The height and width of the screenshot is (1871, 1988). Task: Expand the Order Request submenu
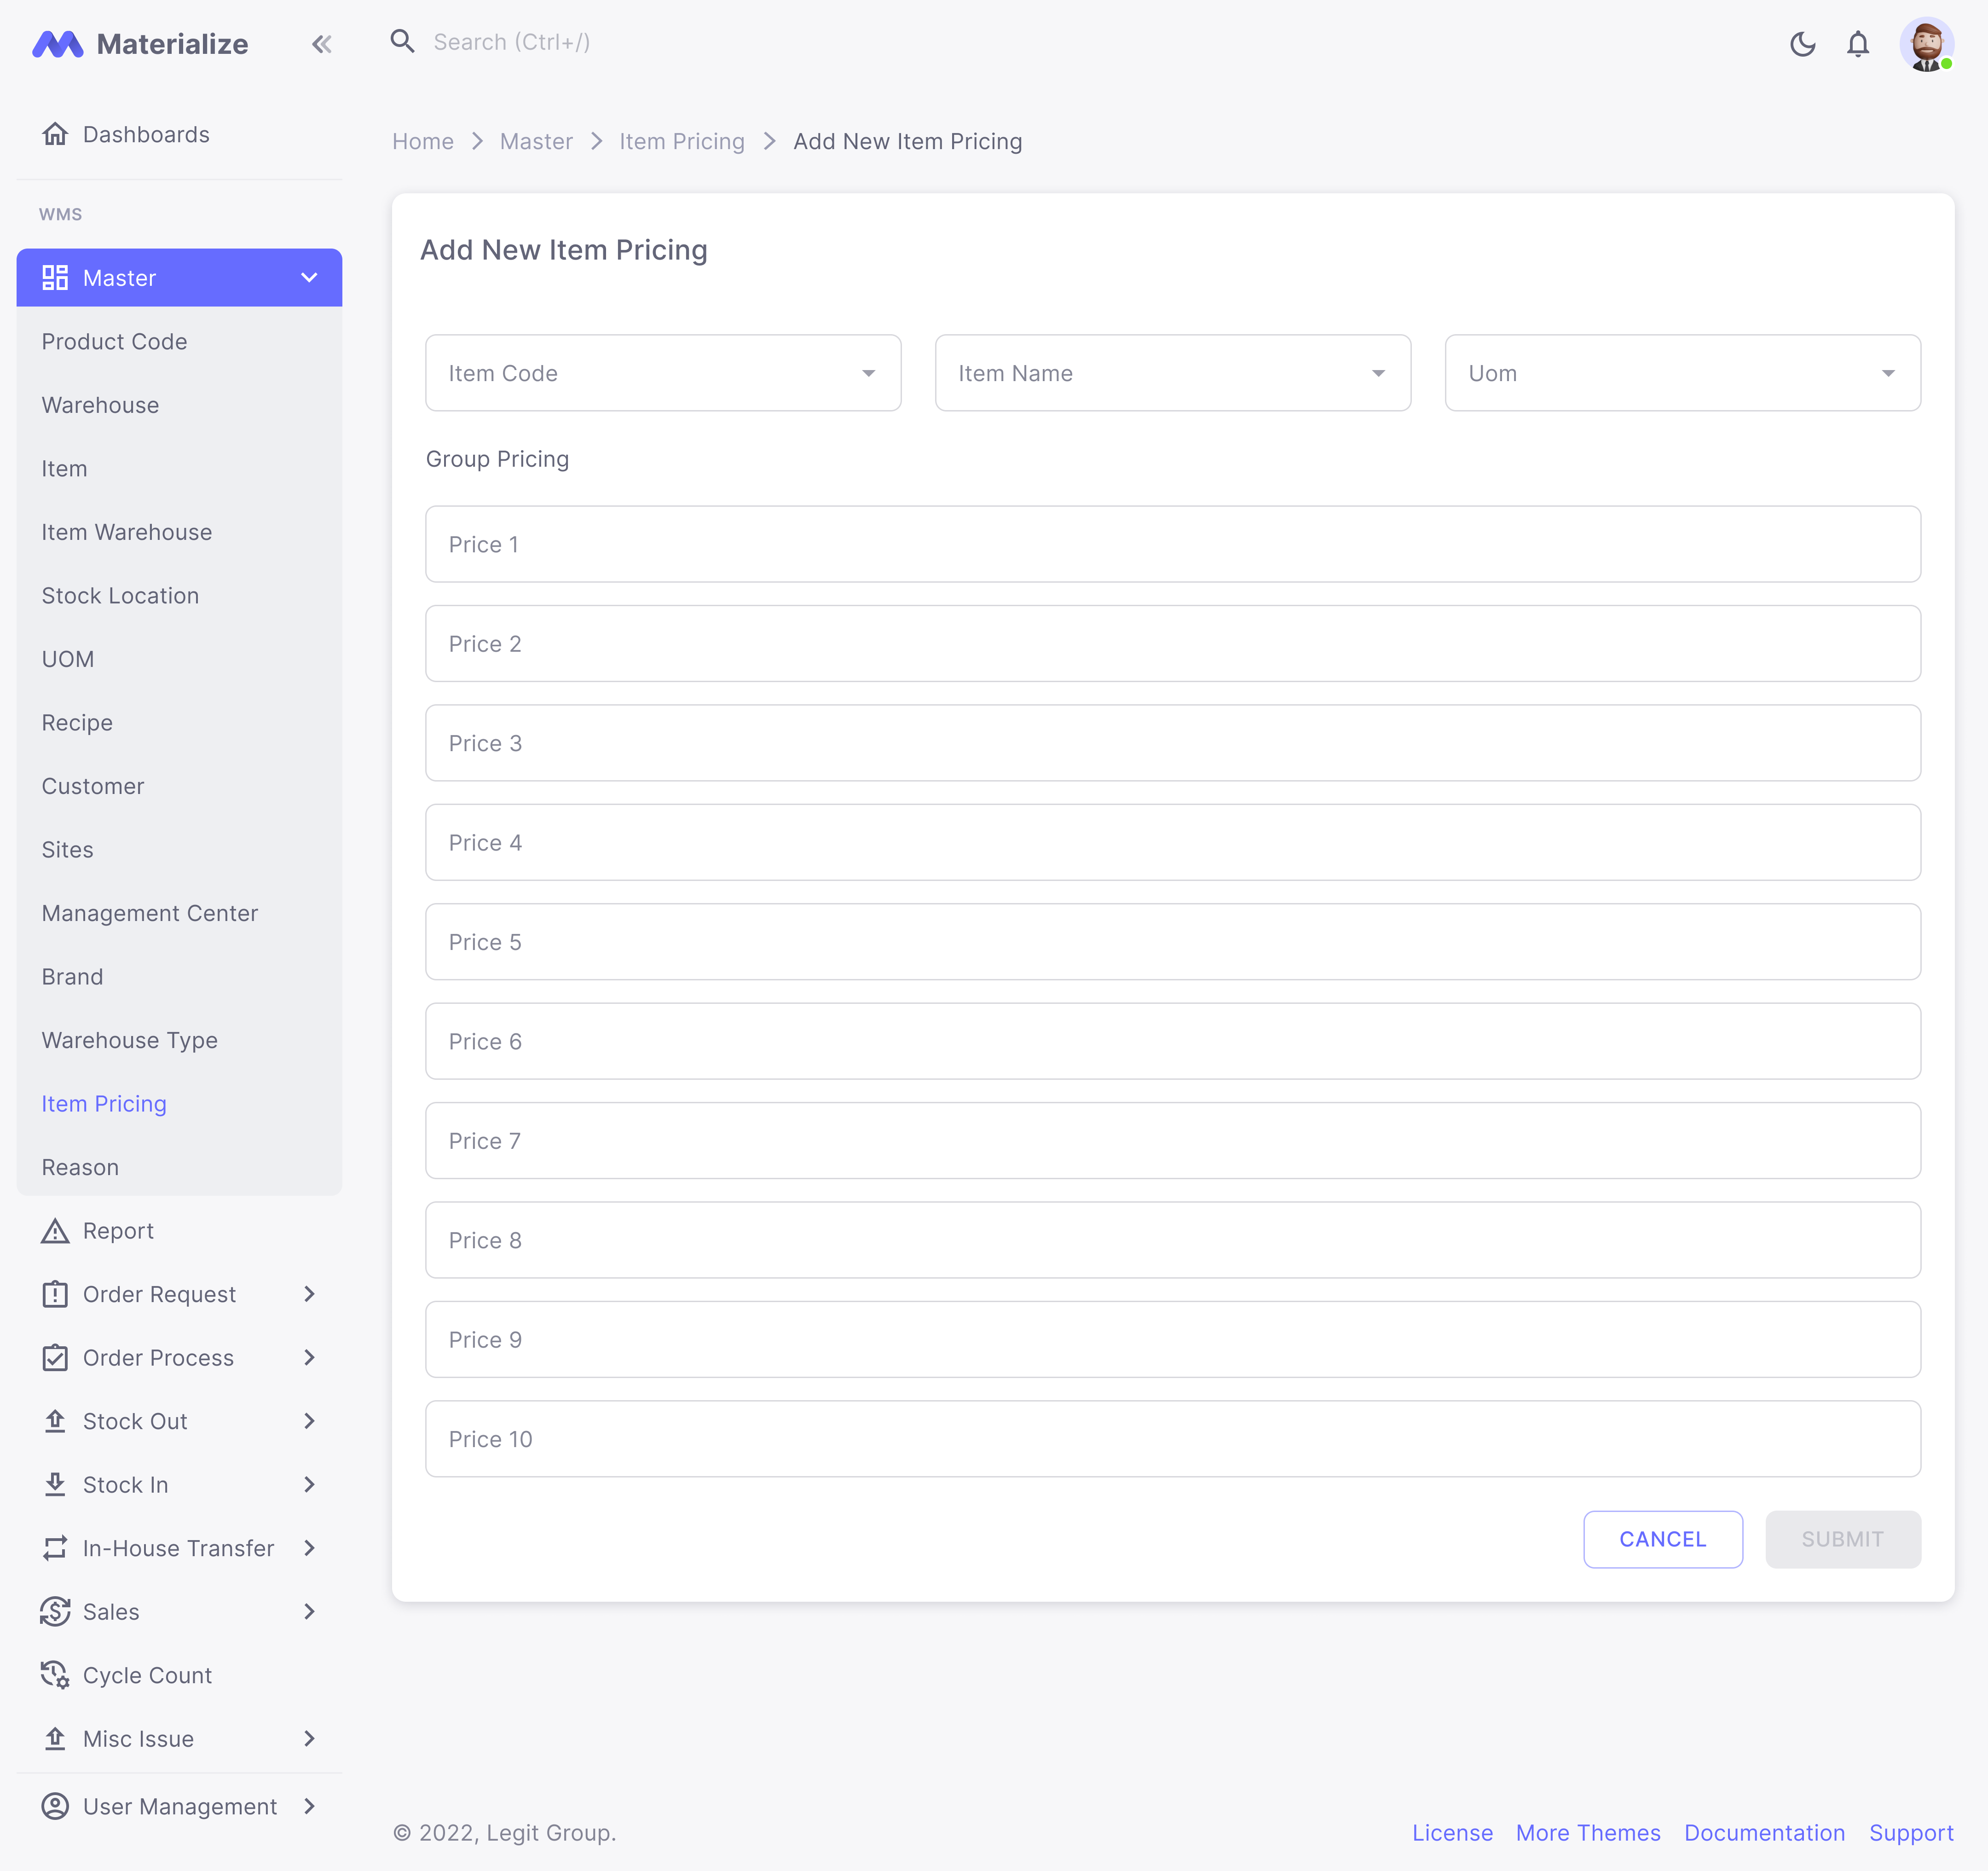click(309, 1294)
